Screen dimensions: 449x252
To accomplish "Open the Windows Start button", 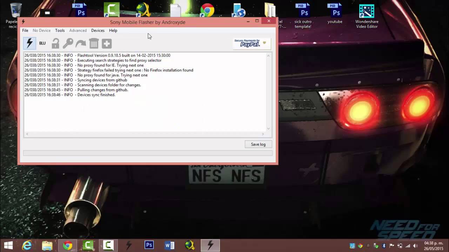I will click(x=8, y=245).
